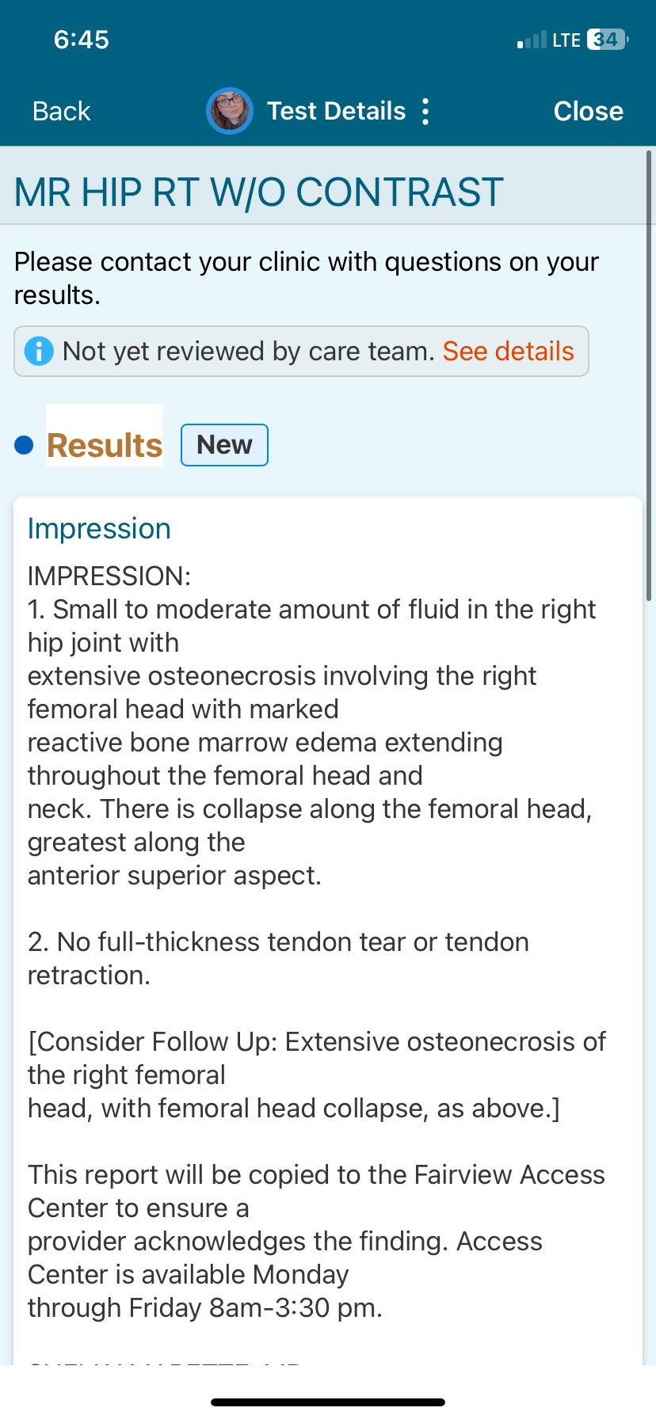This screenshot has width=656, height=1419.
Task: Tap the 6:45 clock in status bar
Action: (x=82, y=40)
